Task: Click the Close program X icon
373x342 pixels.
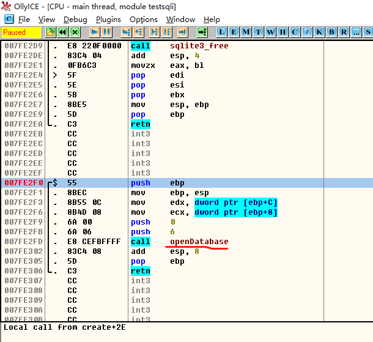Action: 75,32
